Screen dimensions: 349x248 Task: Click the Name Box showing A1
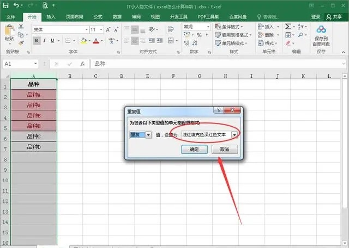coord(17,64)
